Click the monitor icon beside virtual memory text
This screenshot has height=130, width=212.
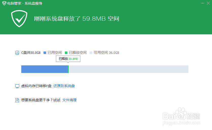coord(17,86)
